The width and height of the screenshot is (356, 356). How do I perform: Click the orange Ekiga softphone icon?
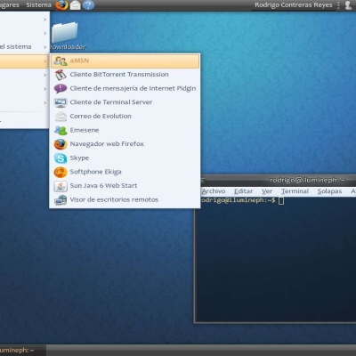61,172
